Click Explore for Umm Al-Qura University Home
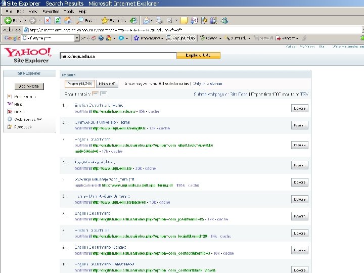The width and height of the screenshot is (364, 273). pos(300,125)
